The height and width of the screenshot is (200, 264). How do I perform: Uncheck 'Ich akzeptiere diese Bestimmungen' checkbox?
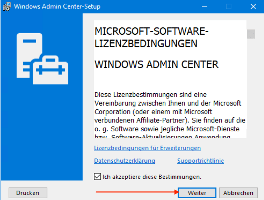click(97, 177)
